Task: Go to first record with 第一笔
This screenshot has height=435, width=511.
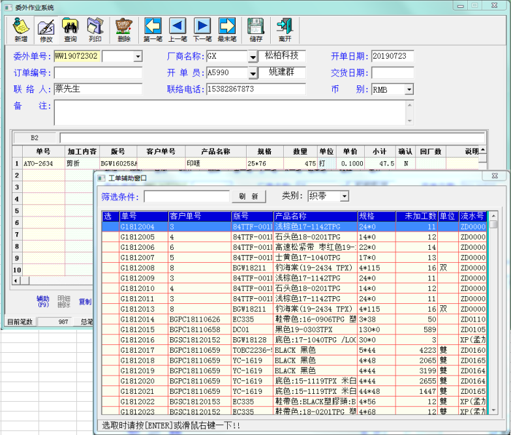Action: (153, 30)
